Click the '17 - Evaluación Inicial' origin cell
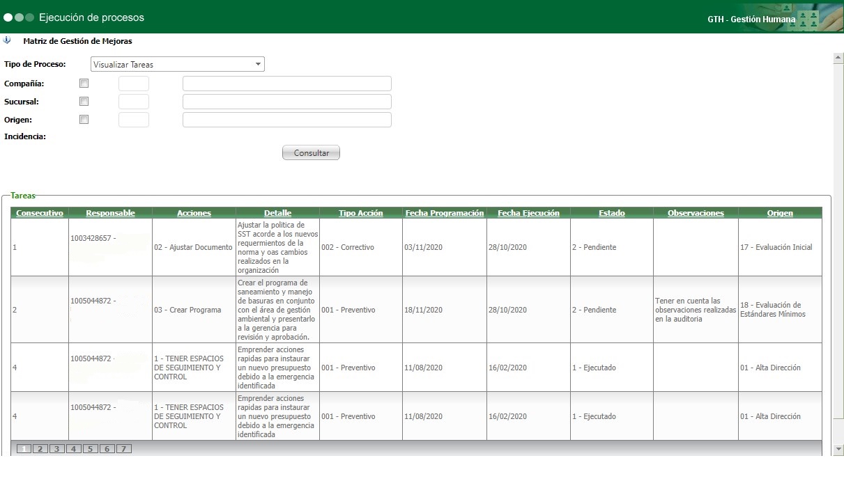The height and width of the screenshot is (481, 844). pos(780,247)
